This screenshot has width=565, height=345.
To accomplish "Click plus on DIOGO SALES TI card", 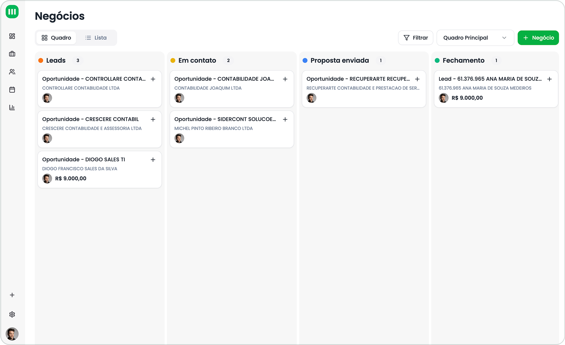I will click(x=153, y=160).
